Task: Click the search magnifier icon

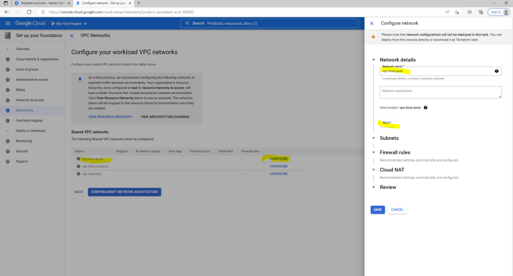Action: (187, 23)
